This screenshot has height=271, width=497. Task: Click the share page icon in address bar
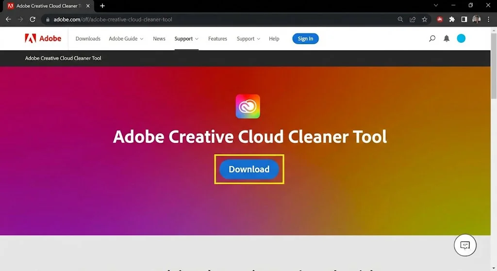[x=413, y=19]
